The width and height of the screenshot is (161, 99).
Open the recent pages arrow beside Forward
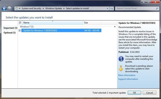tap(13, 9)
